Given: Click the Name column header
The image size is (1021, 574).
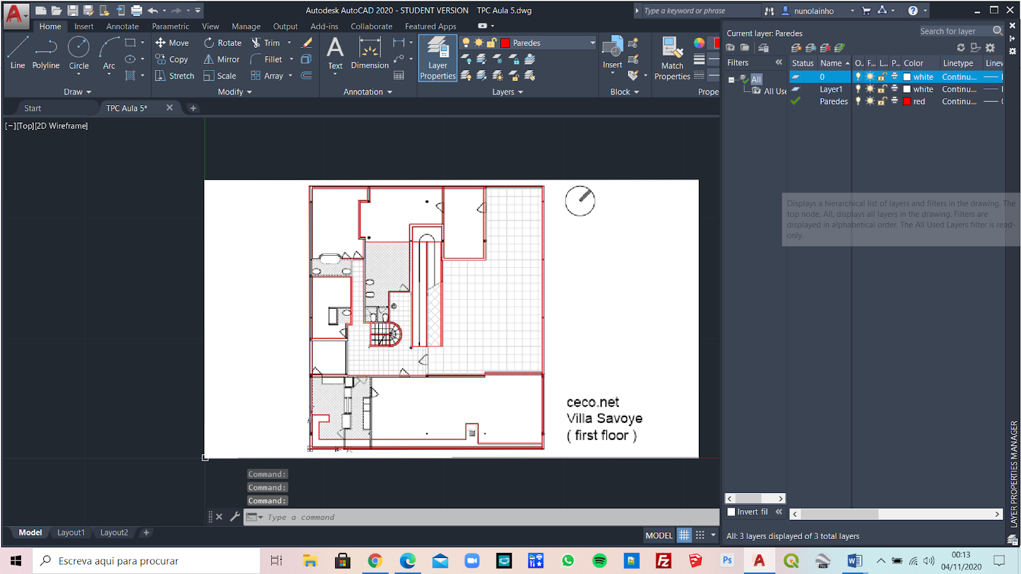Looking at the screenshot, I should [834, 63].
